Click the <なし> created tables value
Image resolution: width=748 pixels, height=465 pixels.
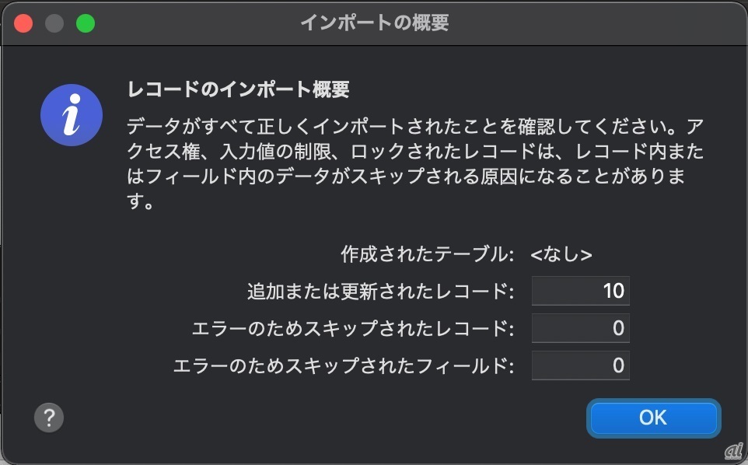click(x=561, y=254)
